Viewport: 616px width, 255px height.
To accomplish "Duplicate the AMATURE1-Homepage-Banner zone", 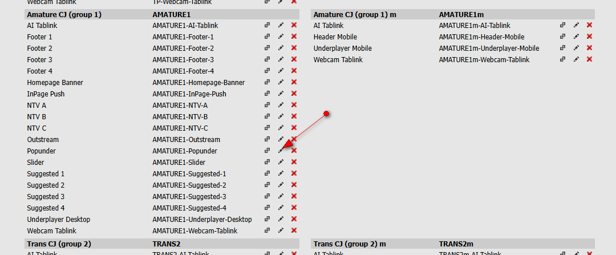I will pos(268,83).
